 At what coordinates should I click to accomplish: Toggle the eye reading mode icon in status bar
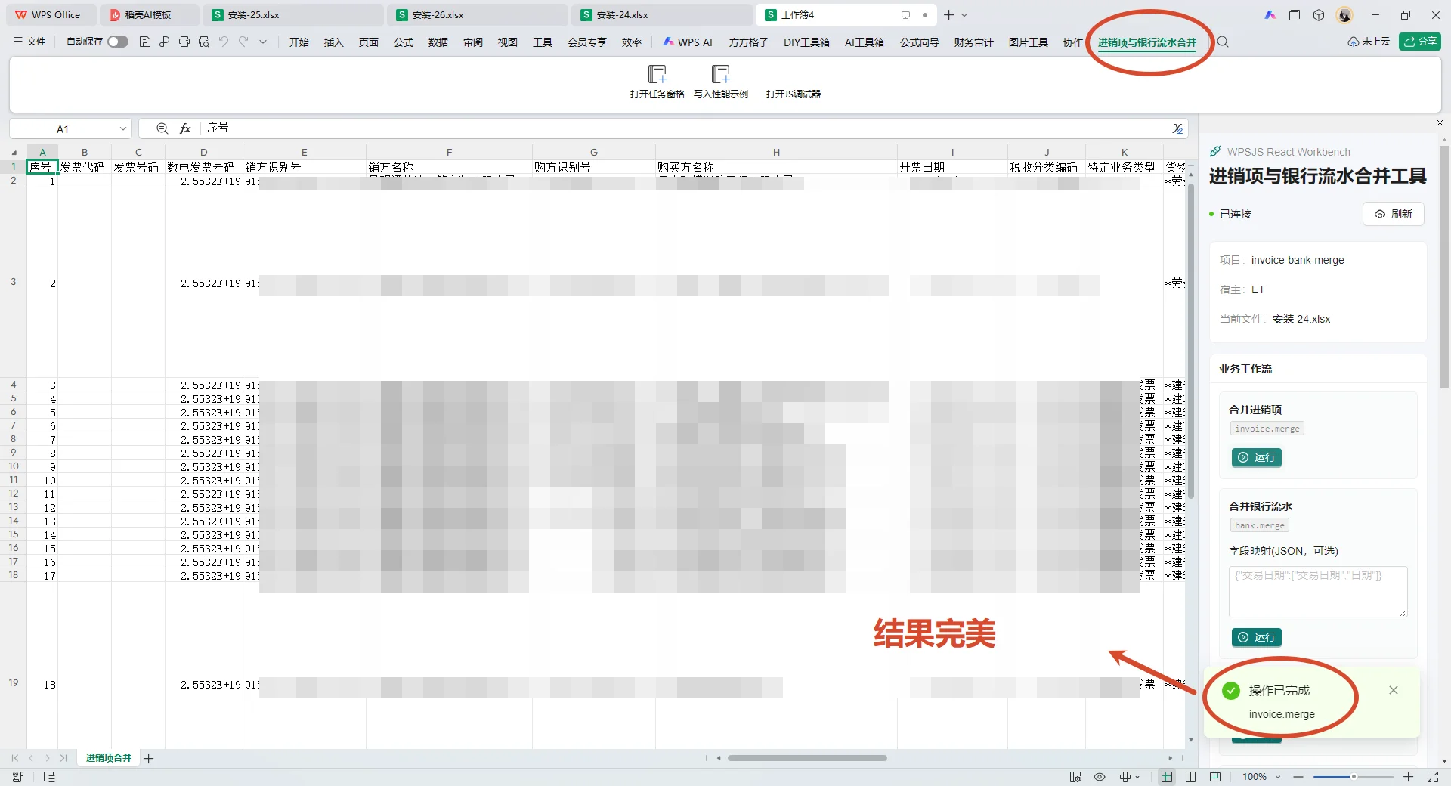tap(1100, 777)
